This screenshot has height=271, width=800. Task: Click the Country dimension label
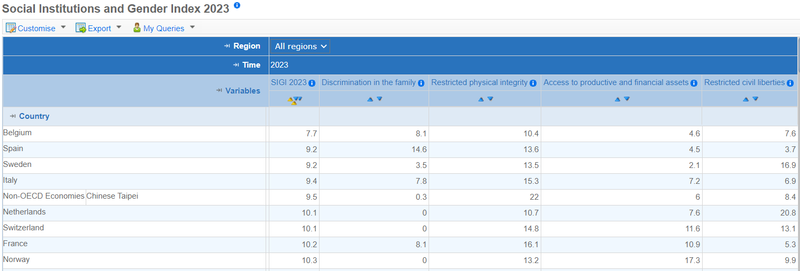point(34,116)
